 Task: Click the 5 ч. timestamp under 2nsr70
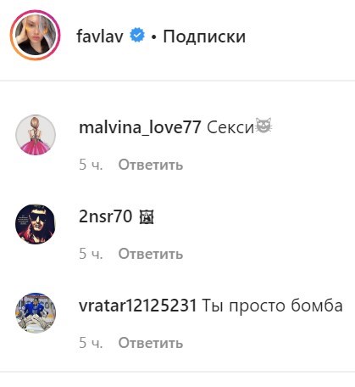tap(91, 254)
